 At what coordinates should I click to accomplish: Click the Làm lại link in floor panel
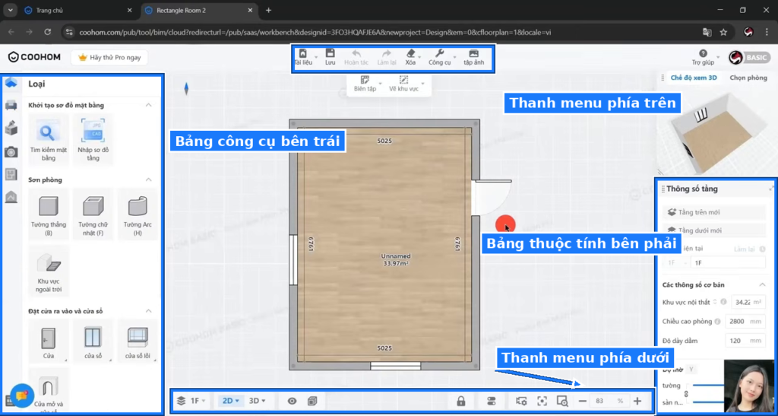[745, 249]
